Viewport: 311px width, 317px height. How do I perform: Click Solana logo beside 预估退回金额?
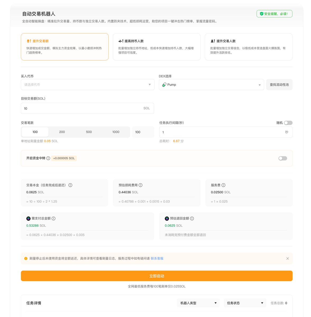[167, 218]
